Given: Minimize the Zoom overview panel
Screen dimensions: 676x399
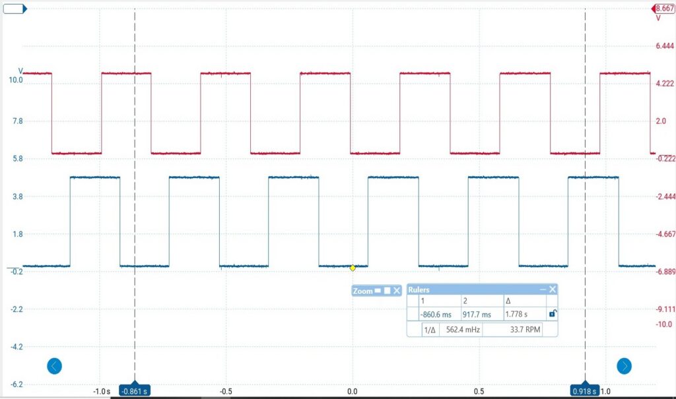Looking at the screenshot, I should pos(378,291).
